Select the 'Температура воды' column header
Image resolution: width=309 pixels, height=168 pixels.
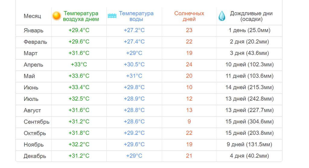click(x=136, y=16)
